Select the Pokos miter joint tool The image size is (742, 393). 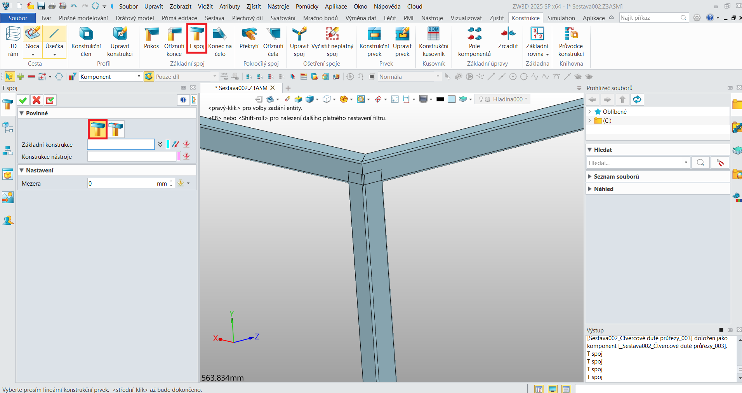[151, 38]
